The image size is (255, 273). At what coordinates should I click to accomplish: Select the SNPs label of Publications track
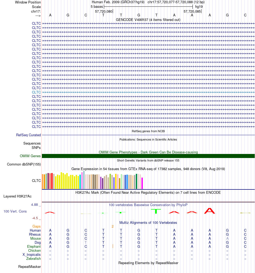(x=36, y=148)
